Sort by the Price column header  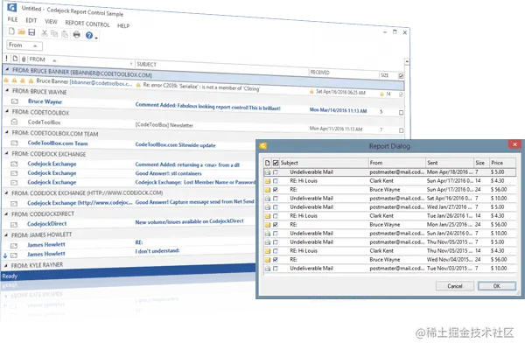tap(502, 163)
